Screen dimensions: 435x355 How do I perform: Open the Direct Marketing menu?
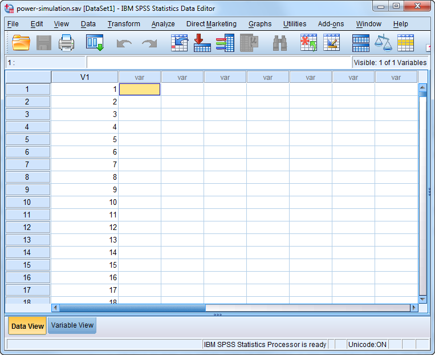(x=212, y=24)
